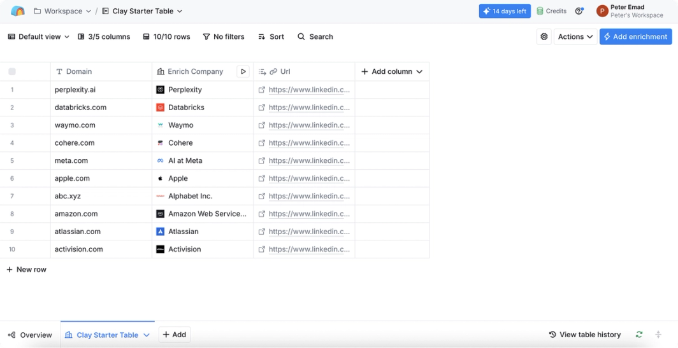Screen dimensions: 678x348
Task: Open the Add column dropdown
Action: click(x=392, y=72)
